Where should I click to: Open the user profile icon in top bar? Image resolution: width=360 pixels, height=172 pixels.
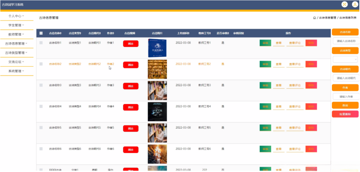[x=355, y=5]
